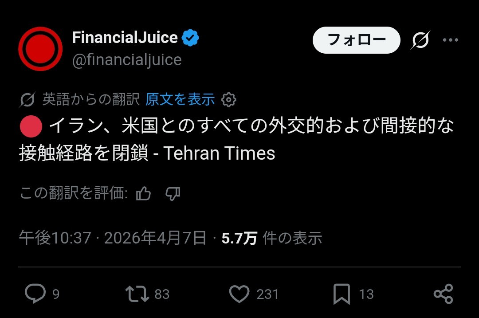Click the translation icon beside 英語からの翻訳
The height and width of the screenshot is (318, 479).
[x=27, y=100]
